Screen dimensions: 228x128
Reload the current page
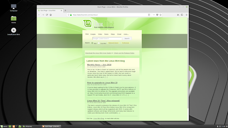pos(47,15)
